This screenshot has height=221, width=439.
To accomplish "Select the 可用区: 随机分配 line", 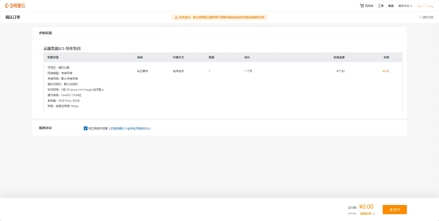I will 59,68.
